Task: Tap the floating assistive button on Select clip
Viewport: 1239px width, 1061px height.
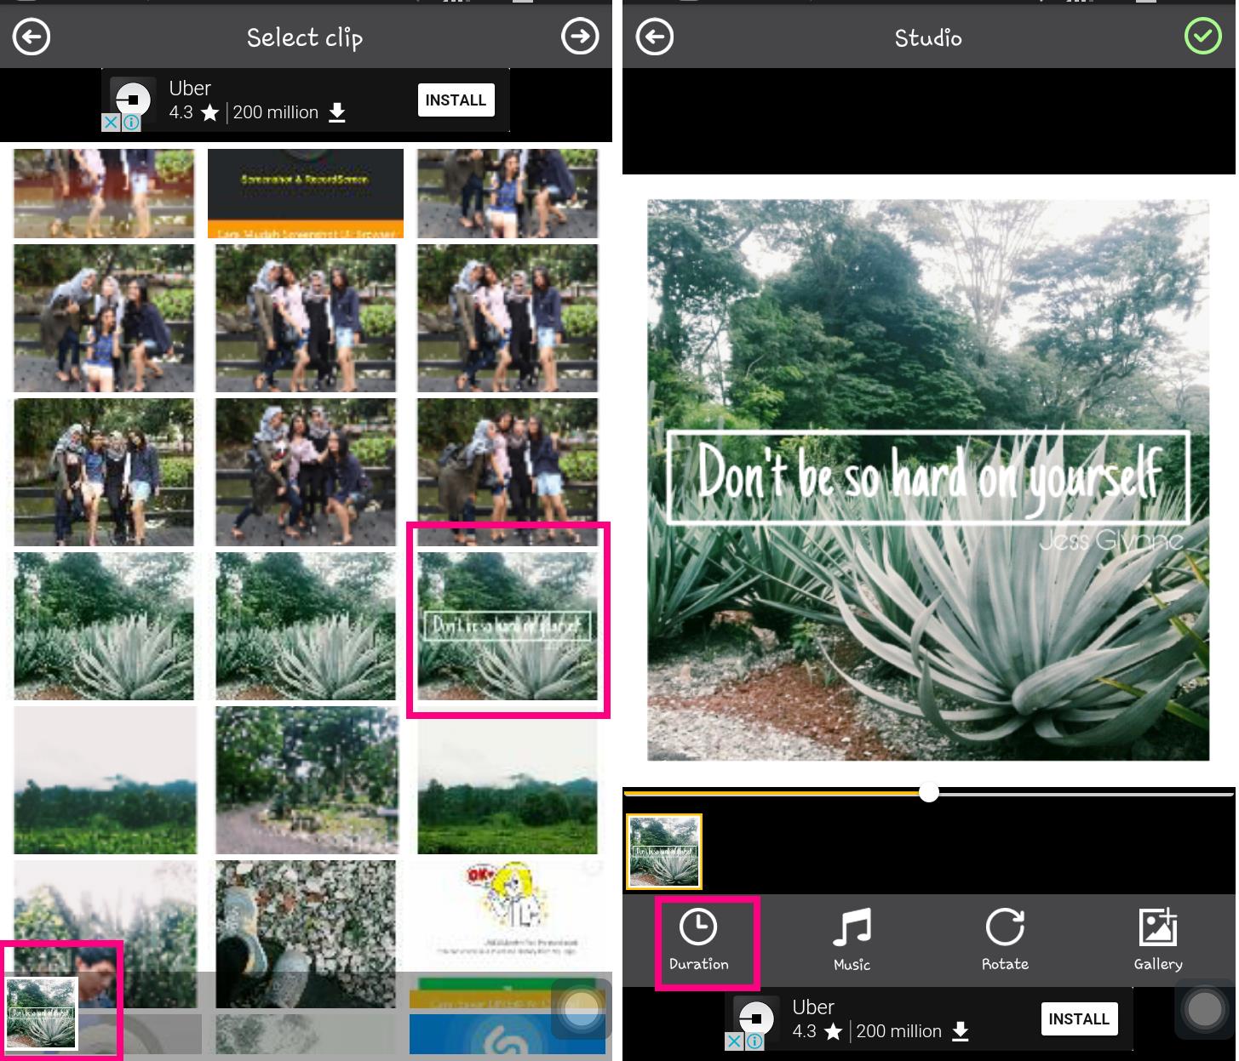Action: (582, 1009)
